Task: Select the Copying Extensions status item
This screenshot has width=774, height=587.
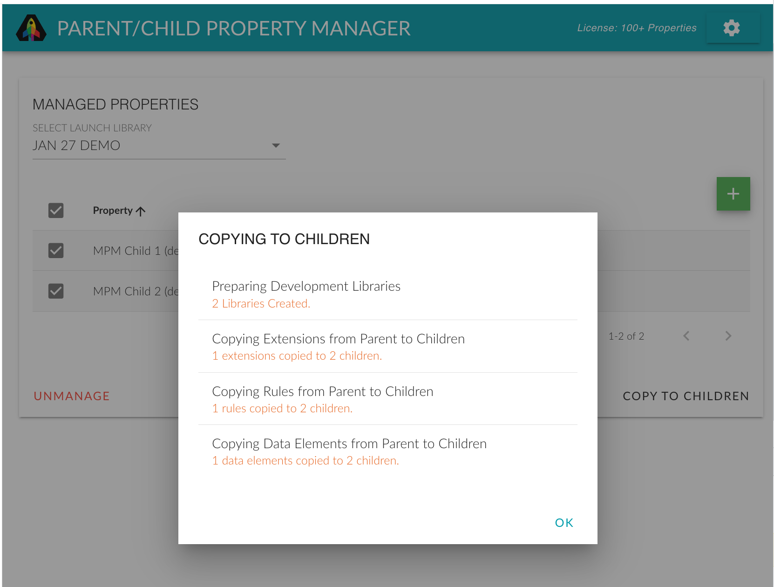Action: (x=387, y=347)
